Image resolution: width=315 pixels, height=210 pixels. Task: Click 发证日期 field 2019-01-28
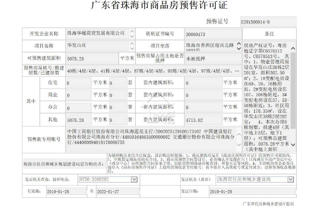click(252, 191)
